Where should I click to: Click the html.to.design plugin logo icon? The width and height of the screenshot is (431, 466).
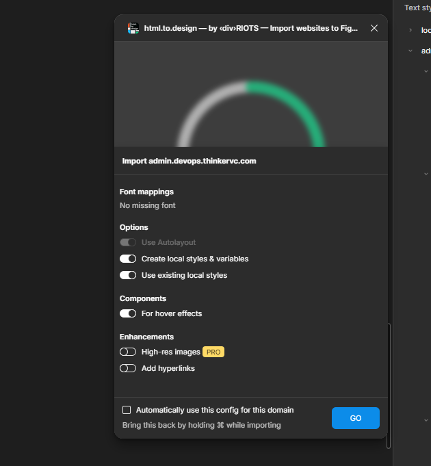(133, 28)
